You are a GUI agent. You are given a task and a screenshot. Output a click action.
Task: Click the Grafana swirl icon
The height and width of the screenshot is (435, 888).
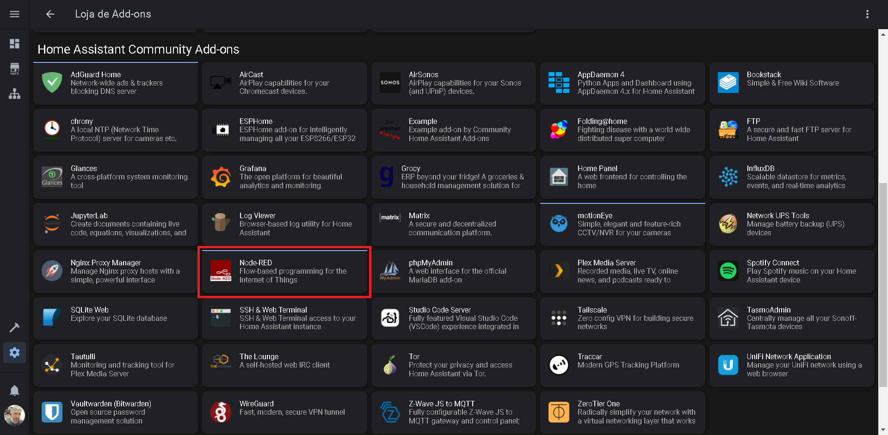[x=221, y=177]
